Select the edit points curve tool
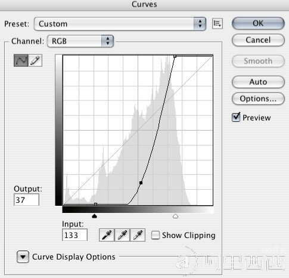Image resolution: width=289 pixels, height=278 pixels. click(x=21, y=60)
